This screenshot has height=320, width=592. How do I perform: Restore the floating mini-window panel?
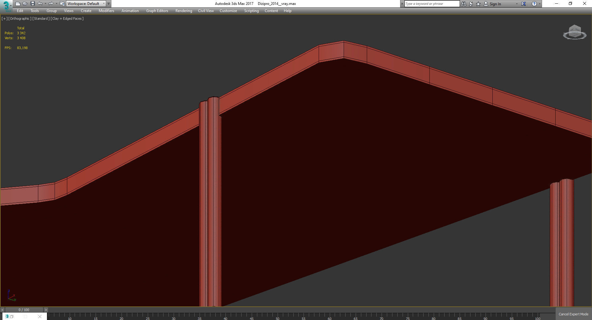[x=12, y=316]
